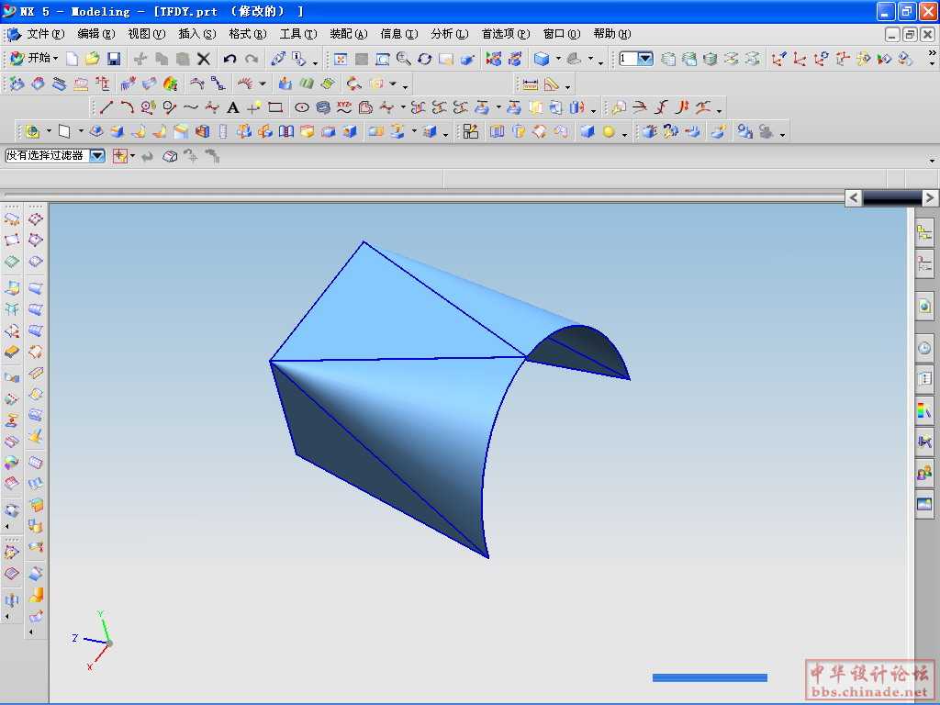Select the yellow Sphere feature icon

pyautogui.click(x=608, y=132)
